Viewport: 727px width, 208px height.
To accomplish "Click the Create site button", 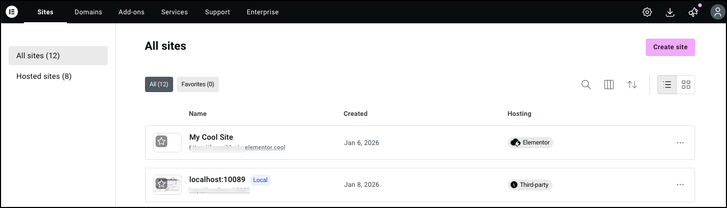I will click(x=670, y=47).
